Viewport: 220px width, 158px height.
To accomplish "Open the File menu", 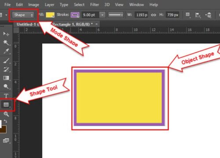I will [7, 5].
